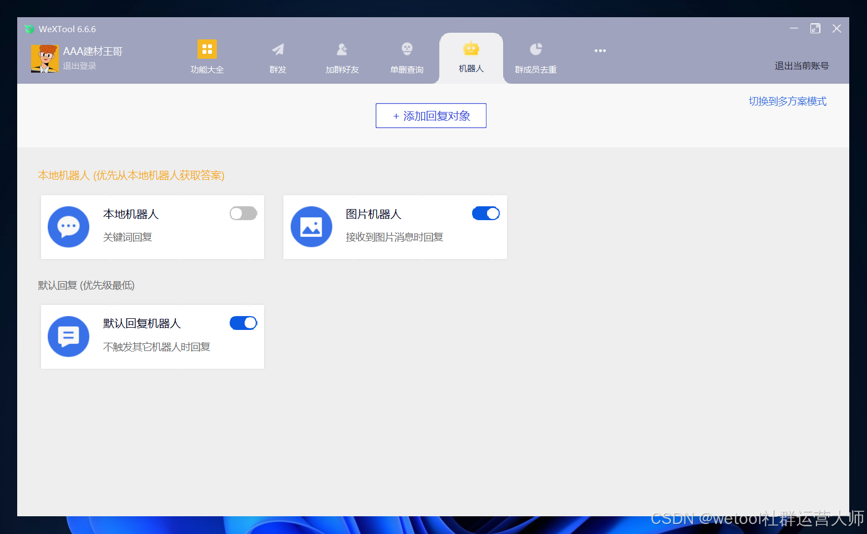Click the 图片机器人 picture icon
867x534 pixels.
(x=311, y=227)
